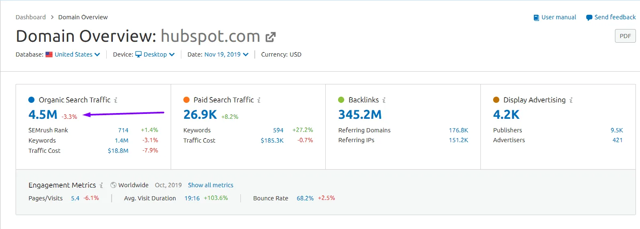
Task: Click the -7.9% organic traffic cost change
Action: (149, 151)
